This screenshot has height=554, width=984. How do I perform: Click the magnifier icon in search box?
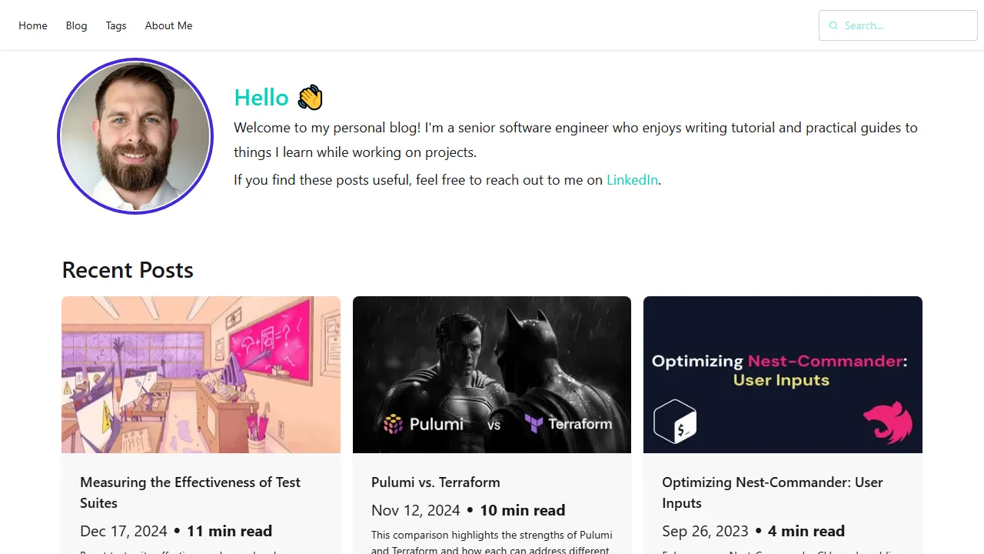833,25
